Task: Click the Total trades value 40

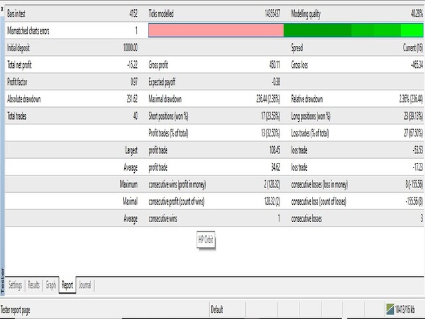Action: click(135, 116)
